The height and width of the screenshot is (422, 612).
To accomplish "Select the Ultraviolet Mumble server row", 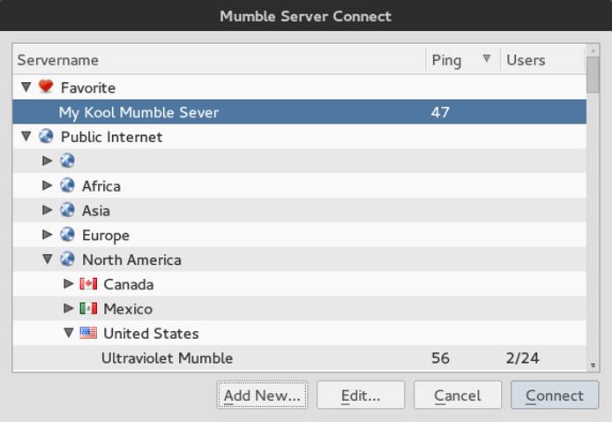I will coord(168,358).
